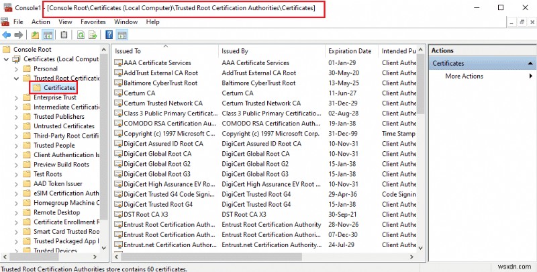Open the Window menu

[x=126, y=22]
